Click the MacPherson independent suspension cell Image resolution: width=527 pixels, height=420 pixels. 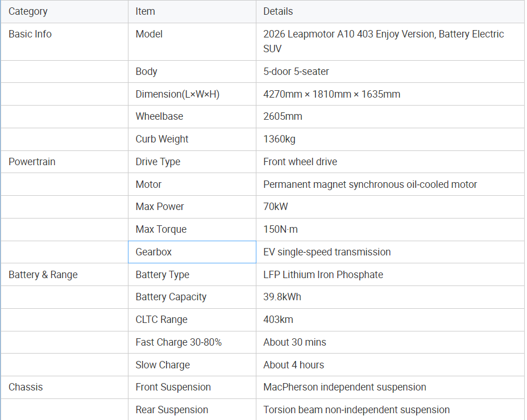click(390, 387)
